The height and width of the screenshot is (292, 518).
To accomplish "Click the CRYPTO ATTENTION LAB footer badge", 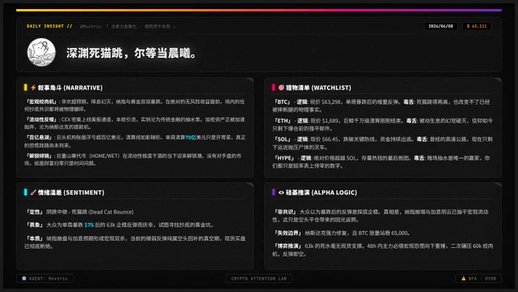I will [259, 278].
